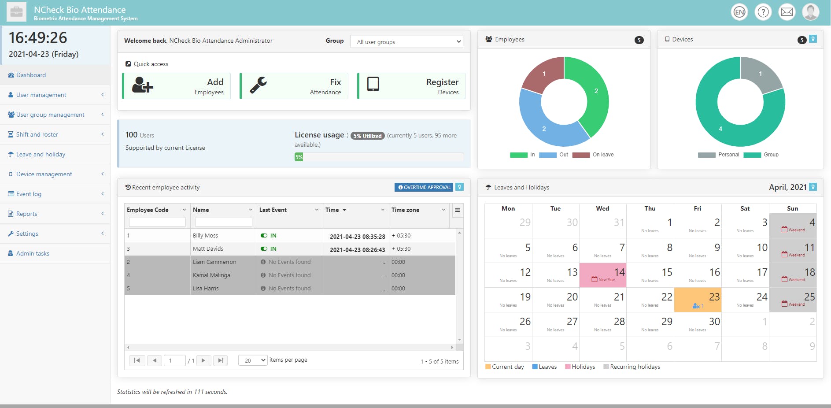
Task: Open the All user groups dropdown
Action: point(407,41)
